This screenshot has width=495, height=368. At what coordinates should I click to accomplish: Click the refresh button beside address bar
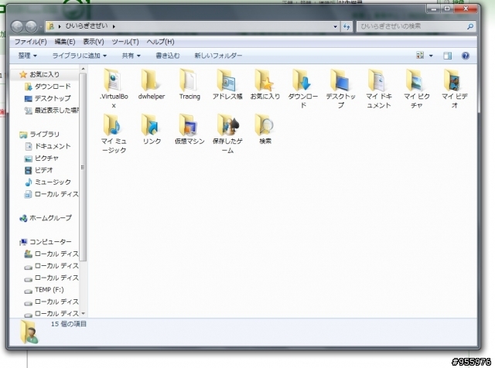click(346, 26)
